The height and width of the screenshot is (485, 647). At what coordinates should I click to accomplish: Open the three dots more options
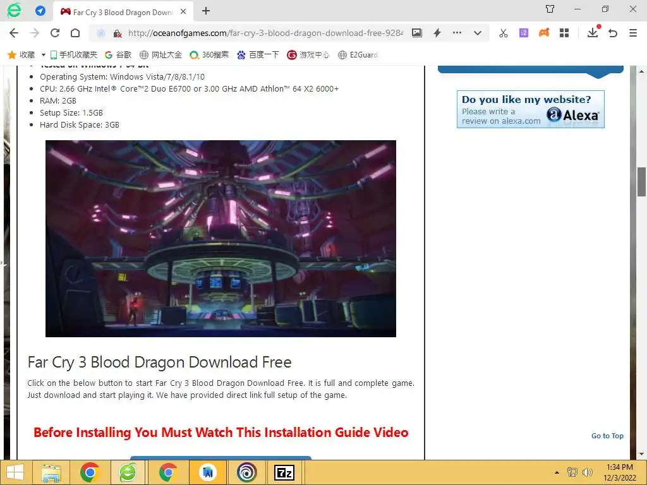457,33
